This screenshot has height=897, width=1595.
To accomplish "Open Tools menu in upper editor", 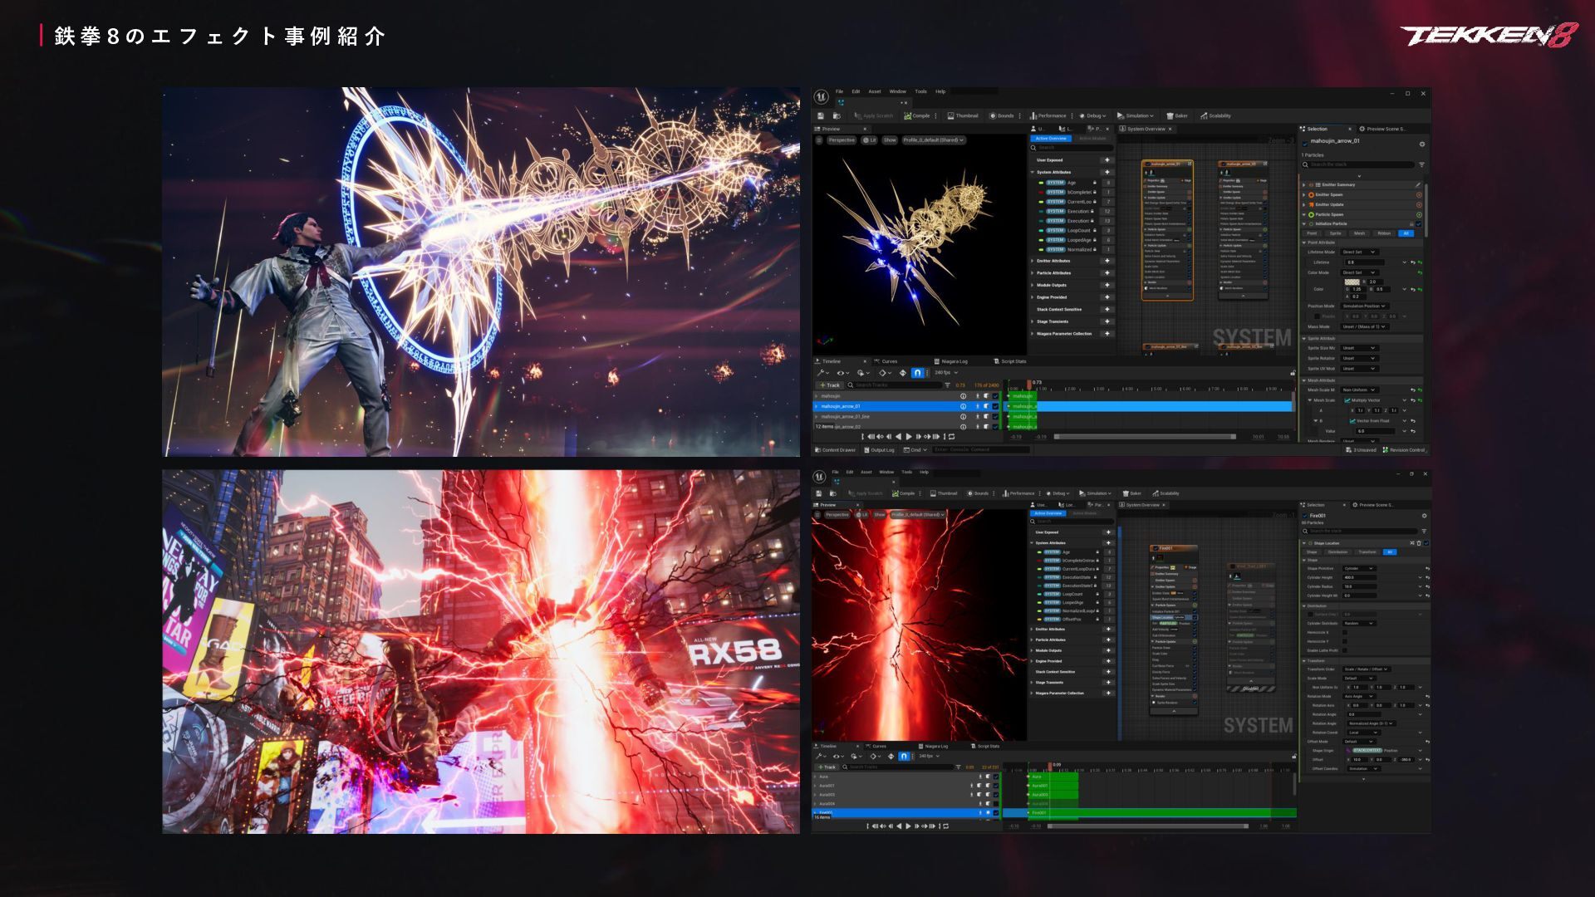I will [920, 91].
